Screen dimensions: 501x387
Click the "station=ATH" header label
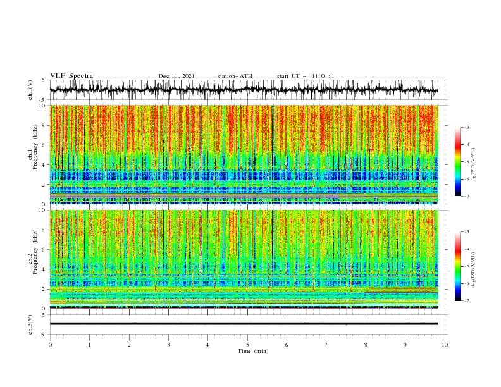235,76
